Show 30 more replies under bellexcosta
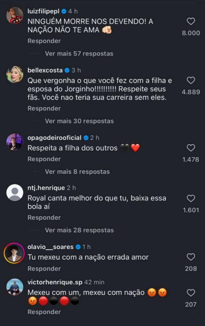 coord(79,121)
